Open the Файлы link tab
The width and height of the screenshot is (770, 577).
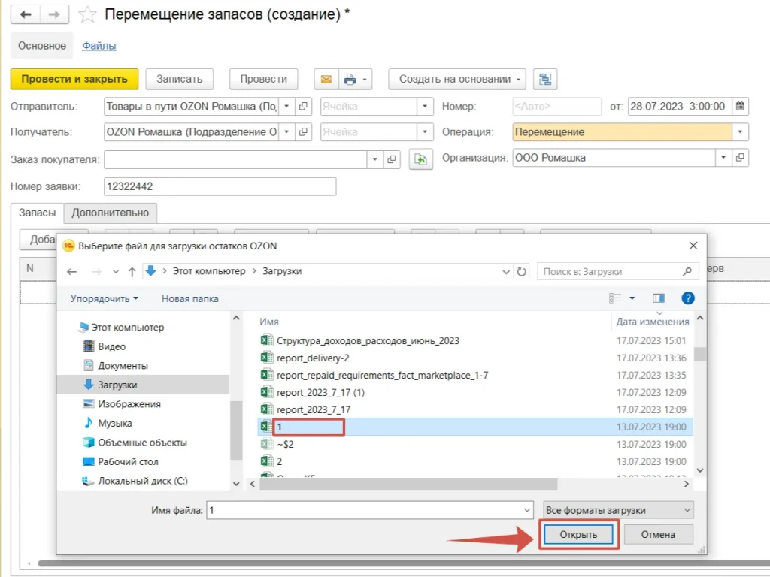[x=99, y=46]
